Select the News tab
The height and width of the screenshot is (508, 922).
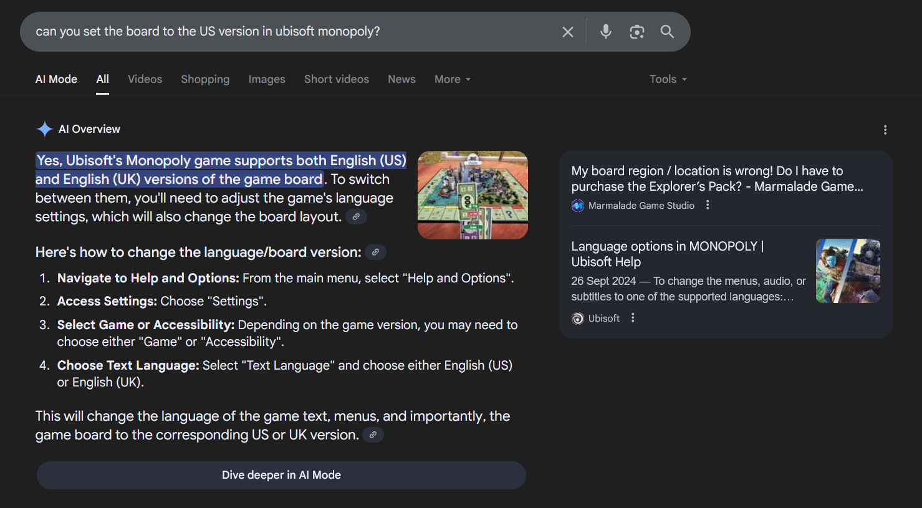pyautogui.click(x=401, y=79)
